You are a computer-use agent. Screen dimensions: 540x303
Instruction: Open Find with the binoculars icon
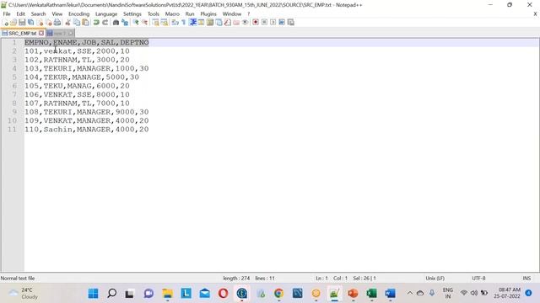(x=116, y=23)
